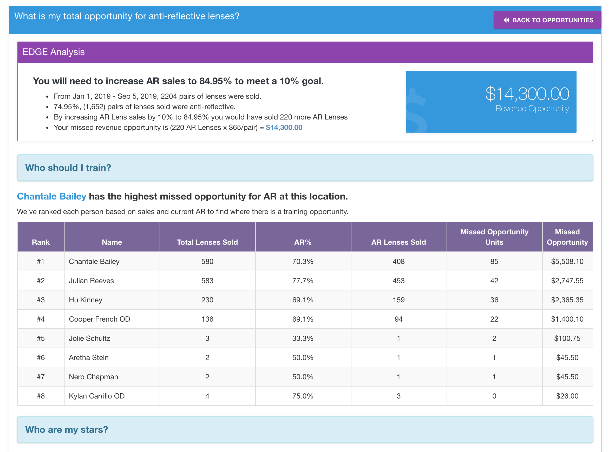
Task: Click the 22 missed opportunity units cell
Action: pyautogui.click(x=494, y=319)
